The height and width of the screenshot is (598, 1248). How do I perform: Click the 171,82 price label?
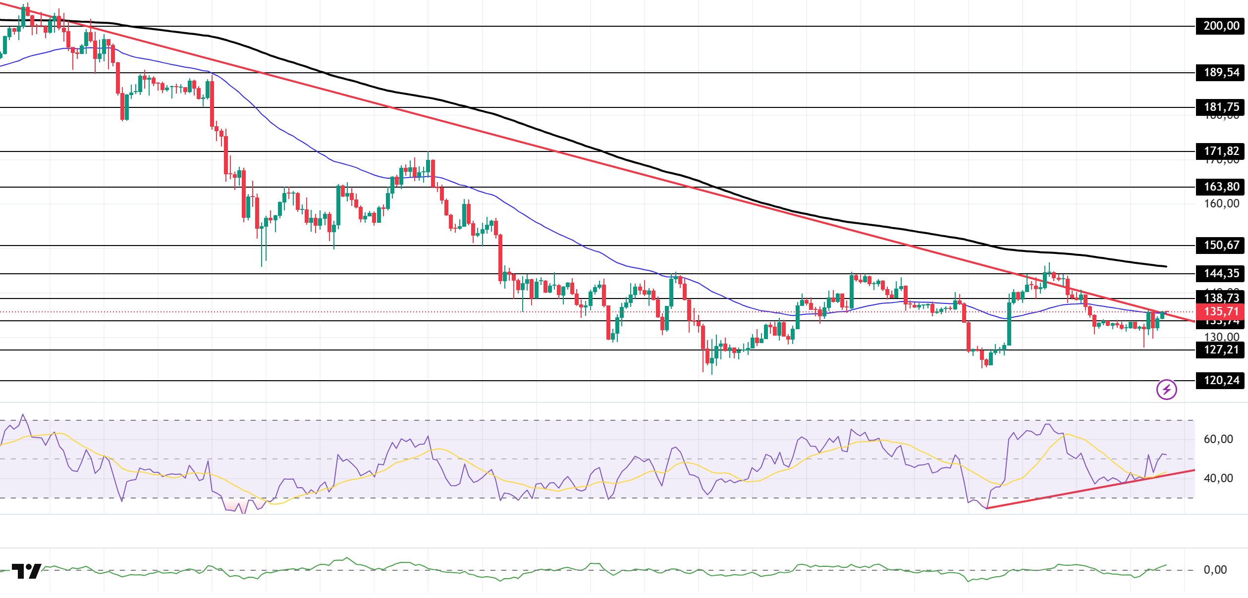click(x=1221, y=151)
